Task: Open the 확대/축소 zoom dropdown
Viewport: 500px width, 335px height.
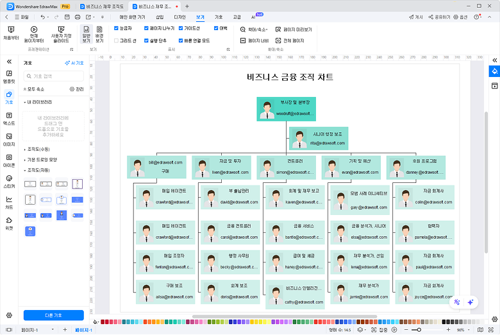Action: pos(253,30)
